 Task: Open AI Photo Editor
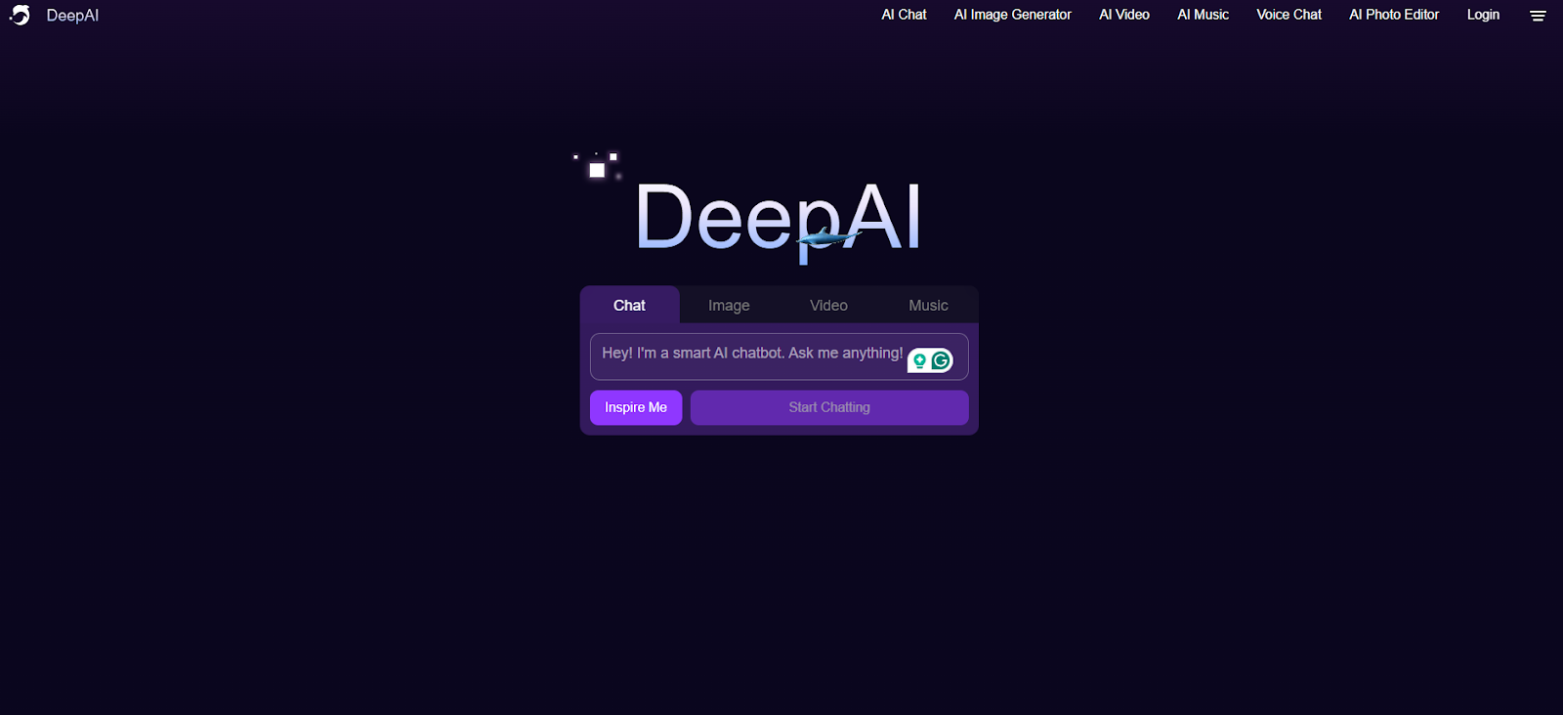coord(1394,15)
